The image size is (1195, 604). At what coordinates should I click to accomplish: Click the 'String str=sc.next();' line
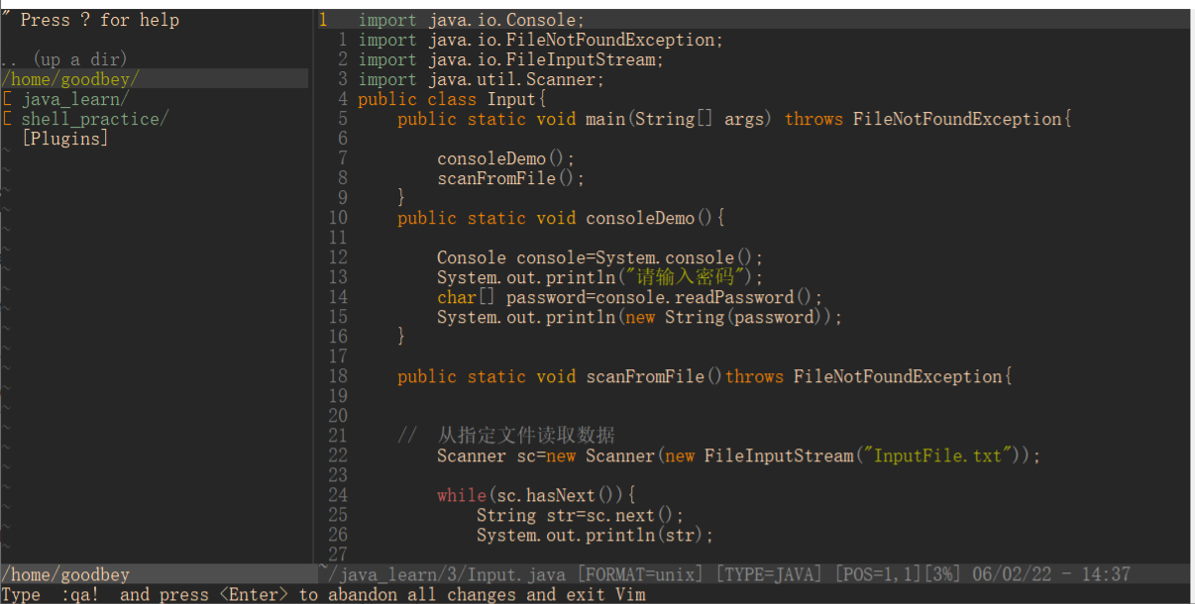pos(581,515)
